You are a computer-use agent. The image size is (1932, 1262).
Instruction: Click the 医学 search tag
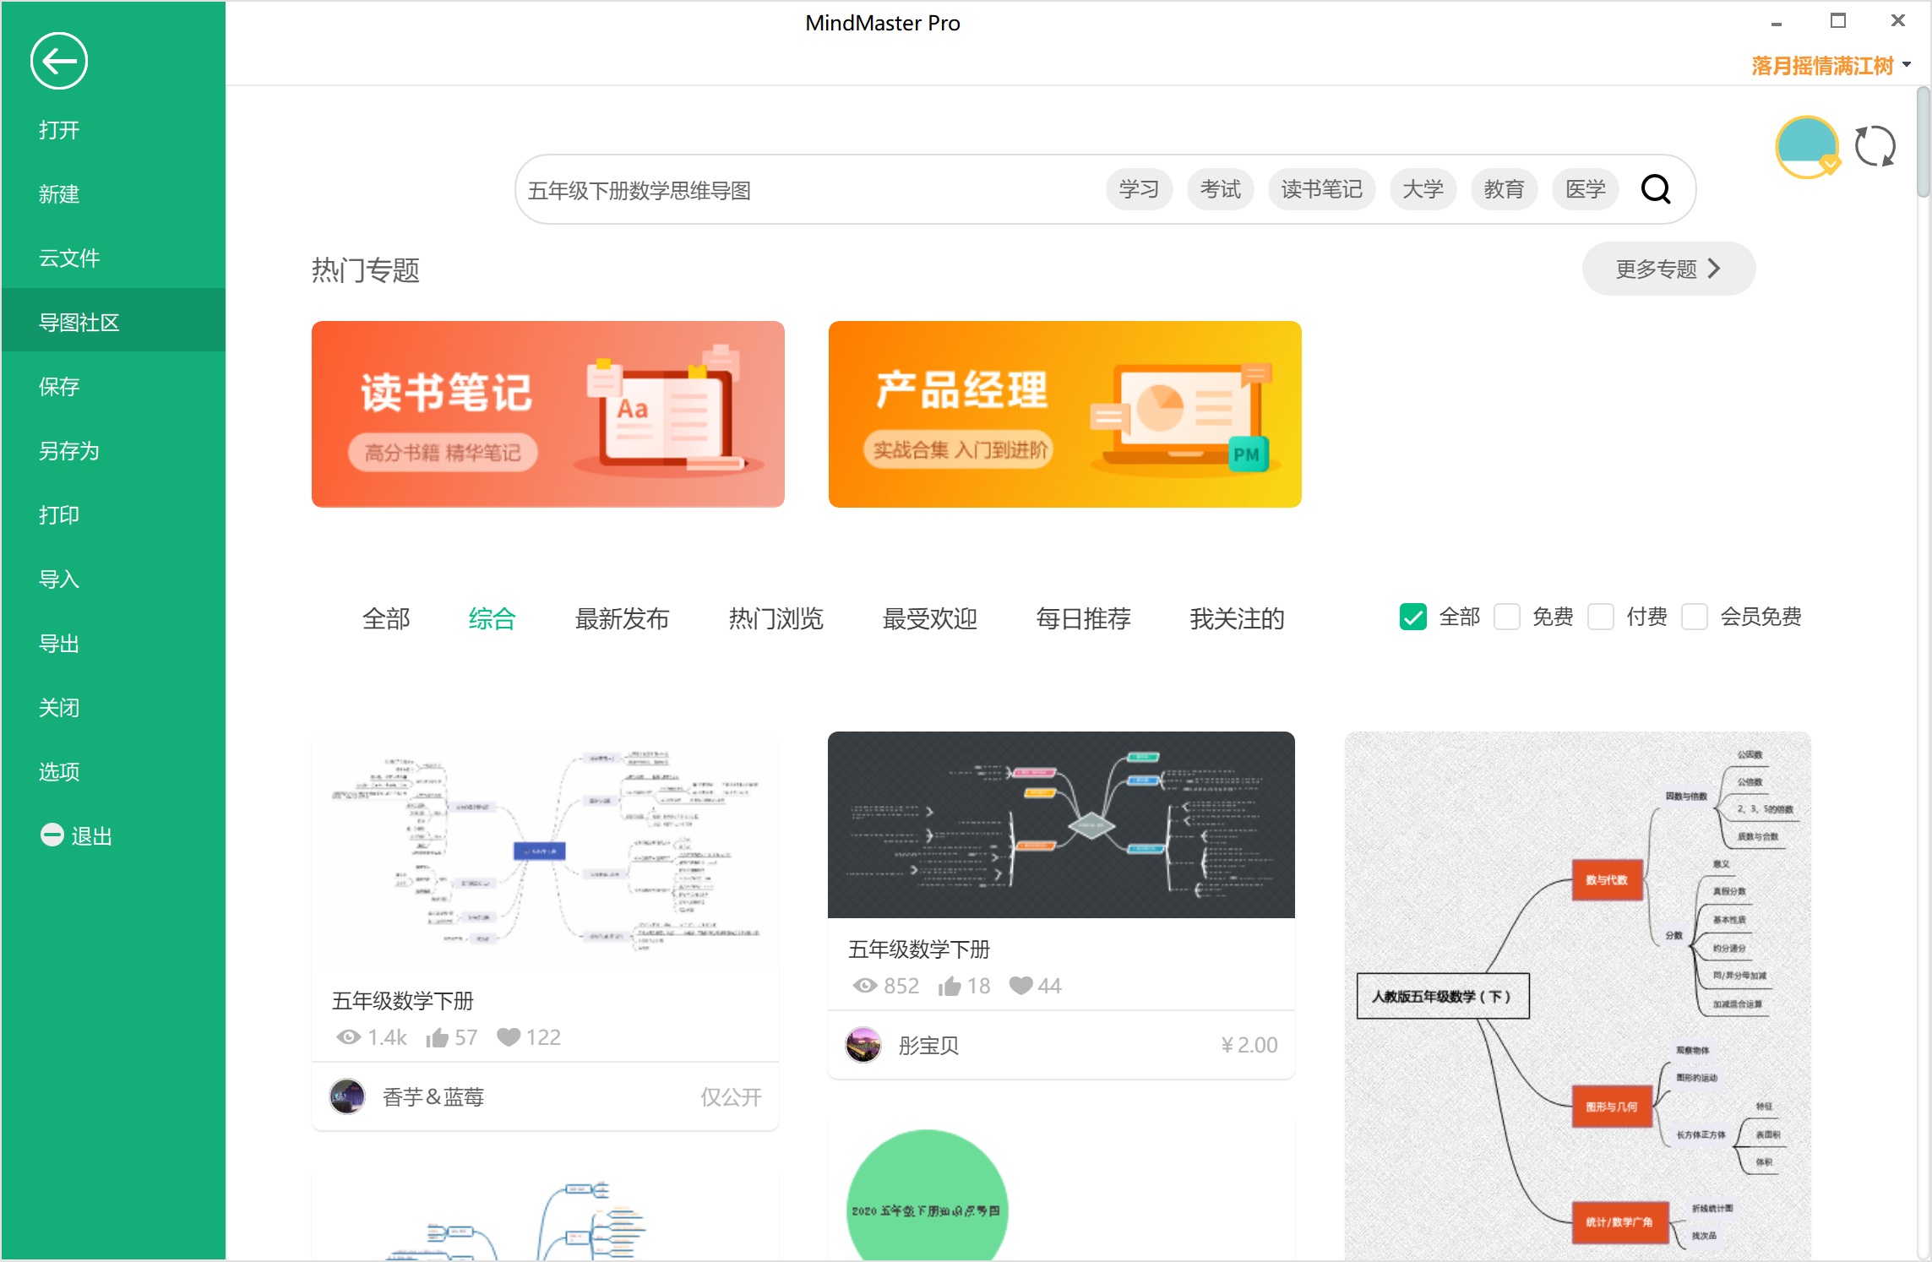coord(1585,189)
